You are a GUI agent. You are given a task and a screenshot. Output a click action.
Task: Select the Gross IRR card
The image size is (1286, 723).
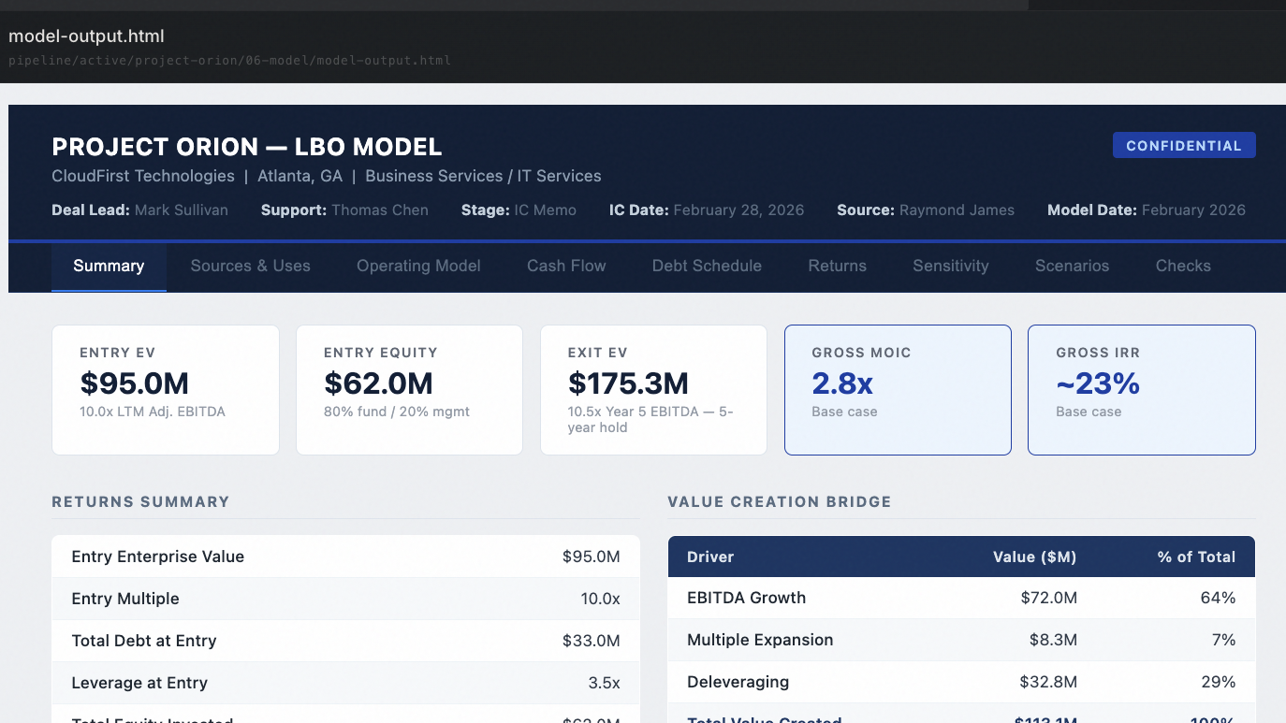click(x=1141, y=389)
